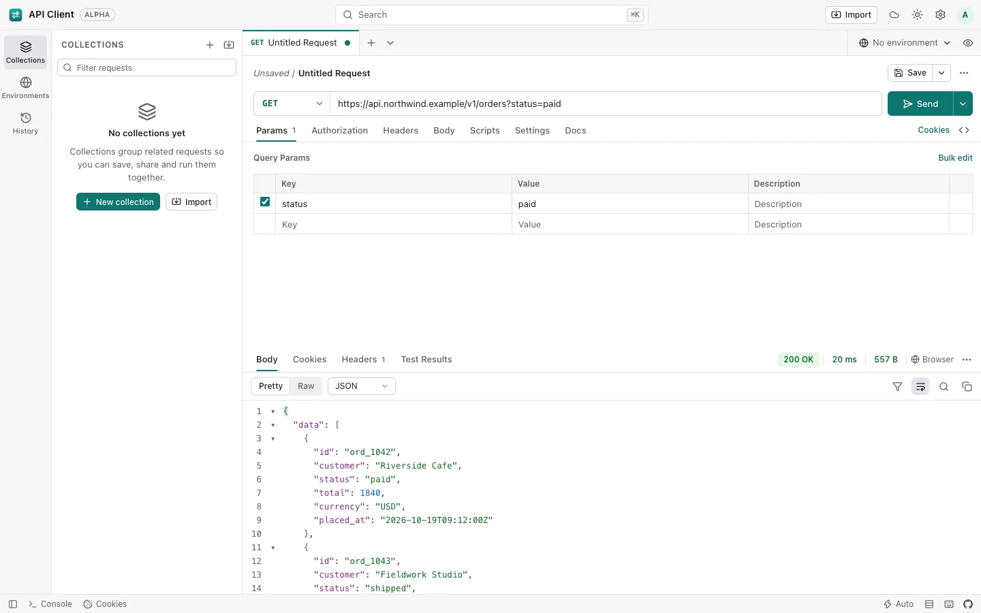The height and width of the screenshot is (613, 981).
Task: Show code snippet via angle brackets icon
Action: [964, 130]
